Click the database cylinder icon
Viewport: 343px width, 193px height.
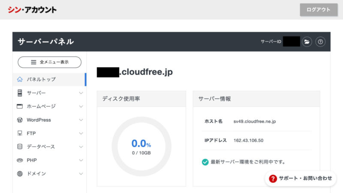pyautogui.click(x=20, y=147)
